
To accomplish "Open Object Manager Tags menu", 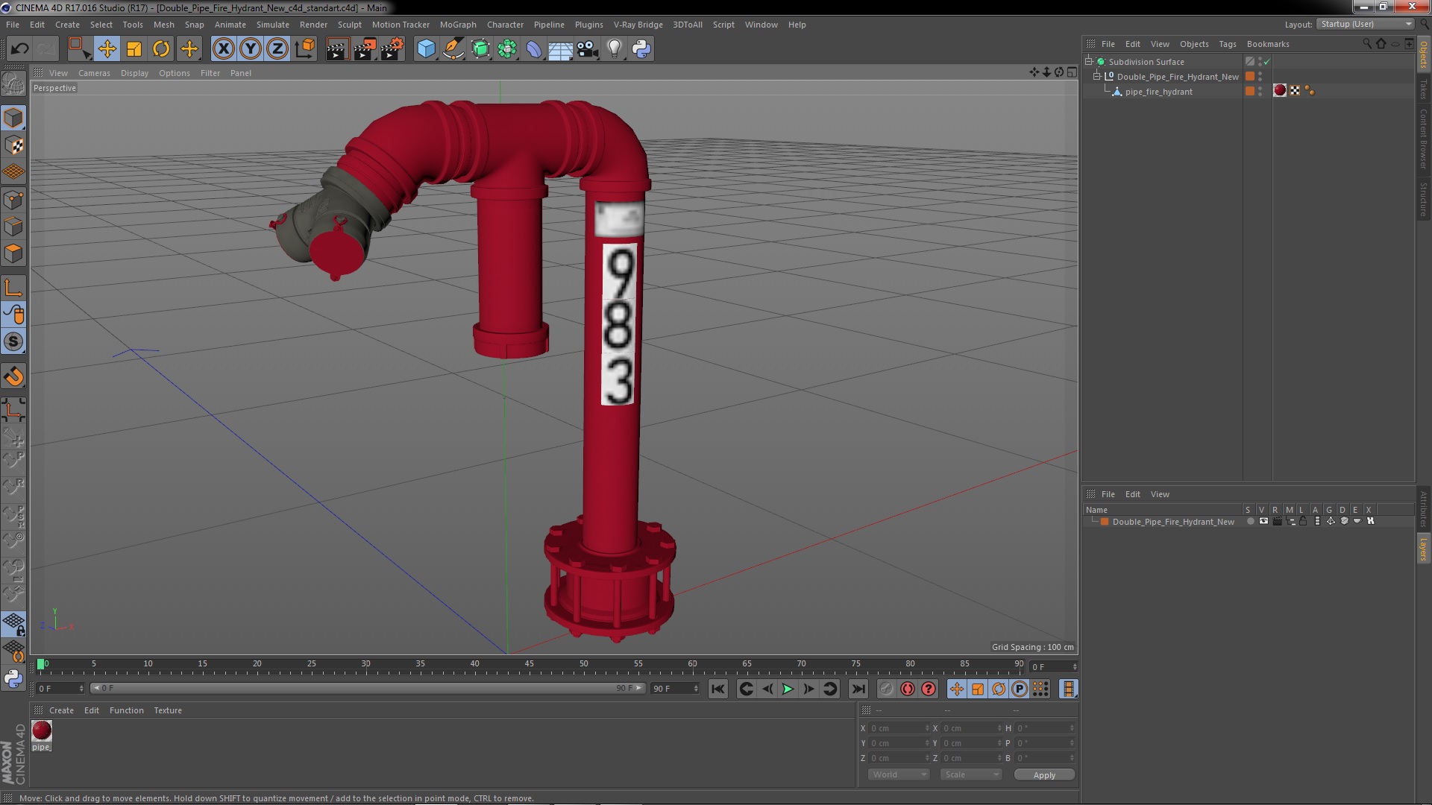I will (1227, 44).
